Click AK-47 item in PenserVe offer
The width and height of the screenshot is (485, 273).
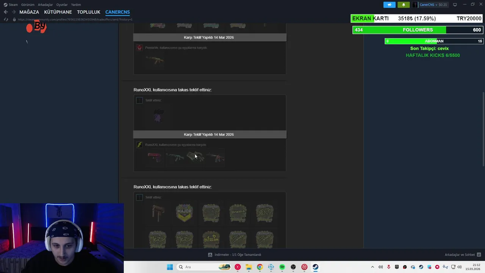(x=155, y=60)
